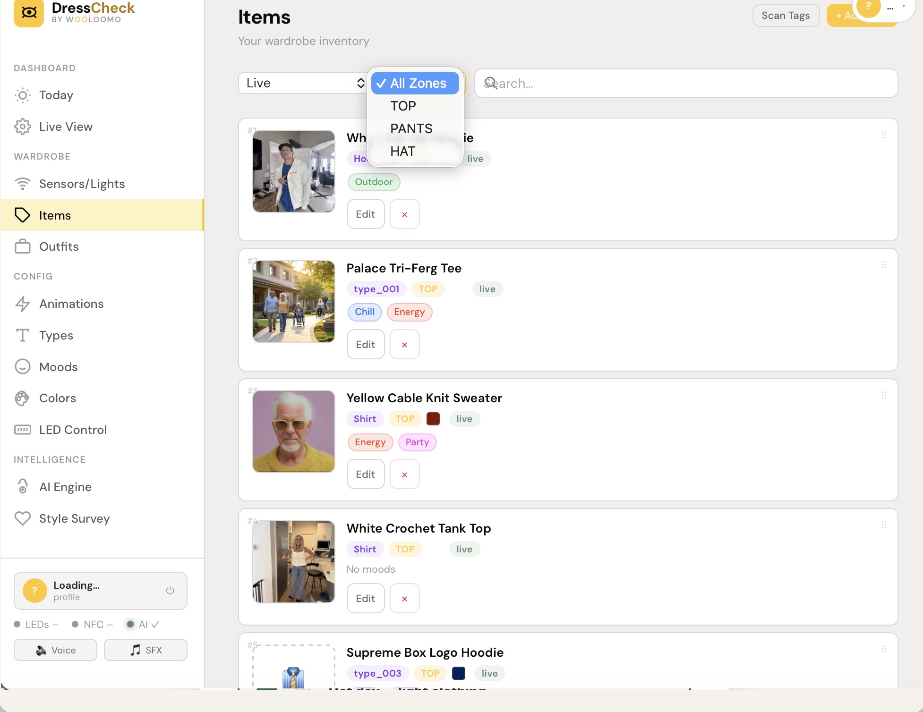Image resolution: width=923 pixels, height=712 pixels.
Task: Click the magnifier icon in search box
Action: (490, 83)
